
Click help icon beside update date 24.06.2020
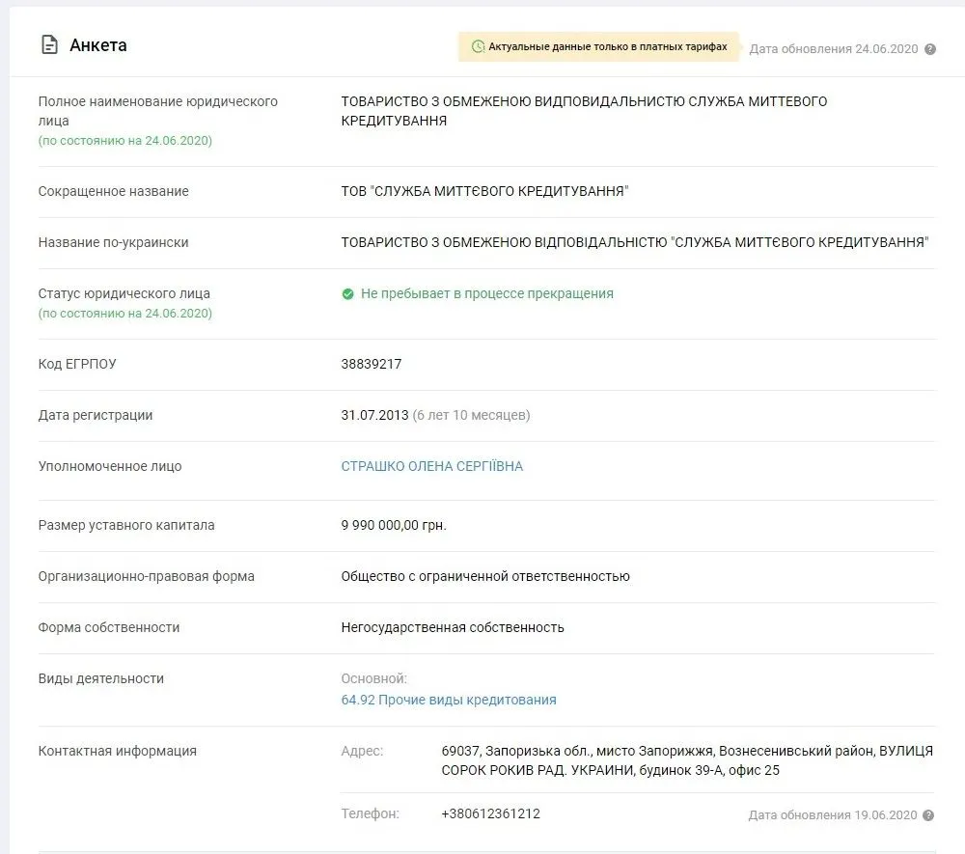[930, 49]
